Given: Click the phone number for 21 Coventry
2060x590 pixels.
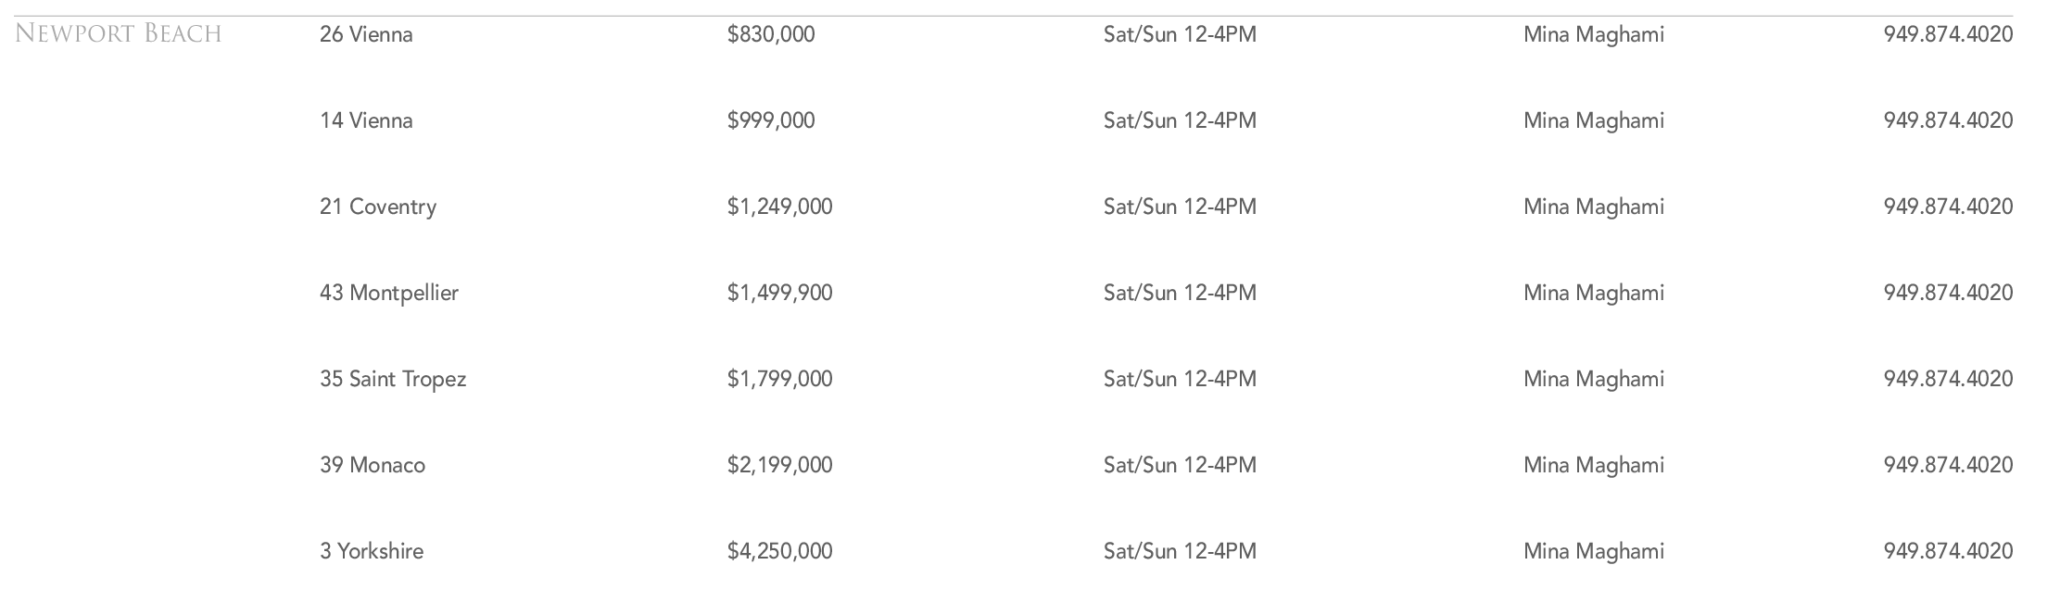Looking at the screenshot, I should click(x=1948, y=207).
